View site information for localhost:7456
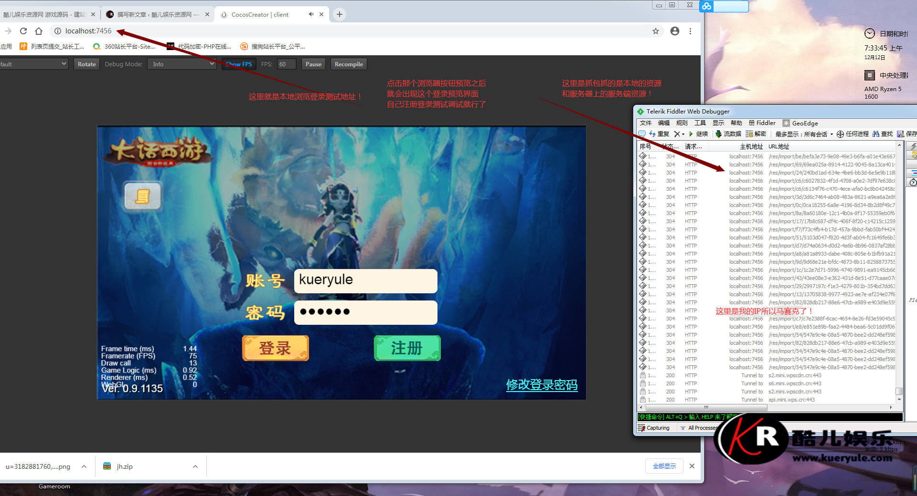 58,31
